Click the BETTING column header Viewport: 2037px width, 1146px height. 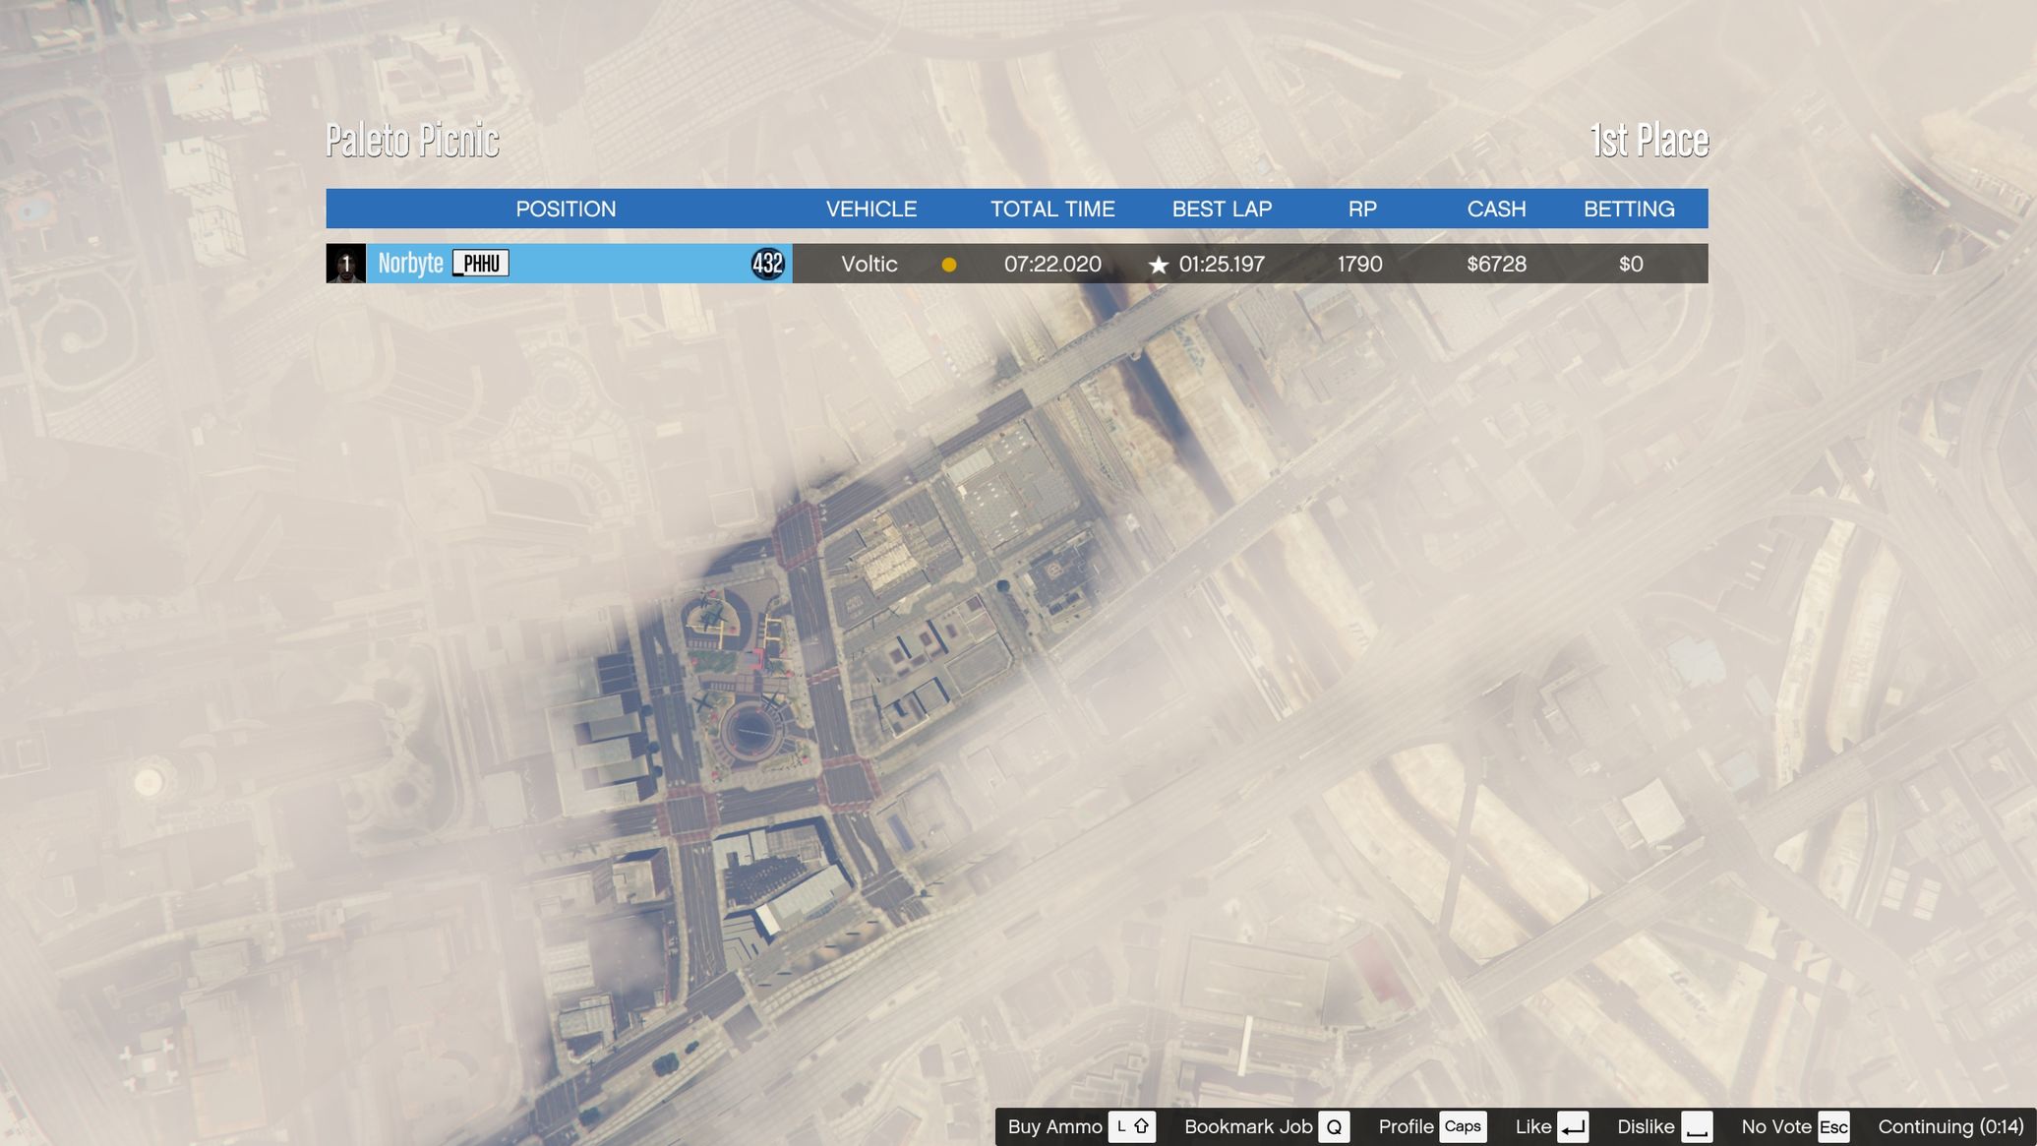pyautogui.click(x=1629, y=209)
